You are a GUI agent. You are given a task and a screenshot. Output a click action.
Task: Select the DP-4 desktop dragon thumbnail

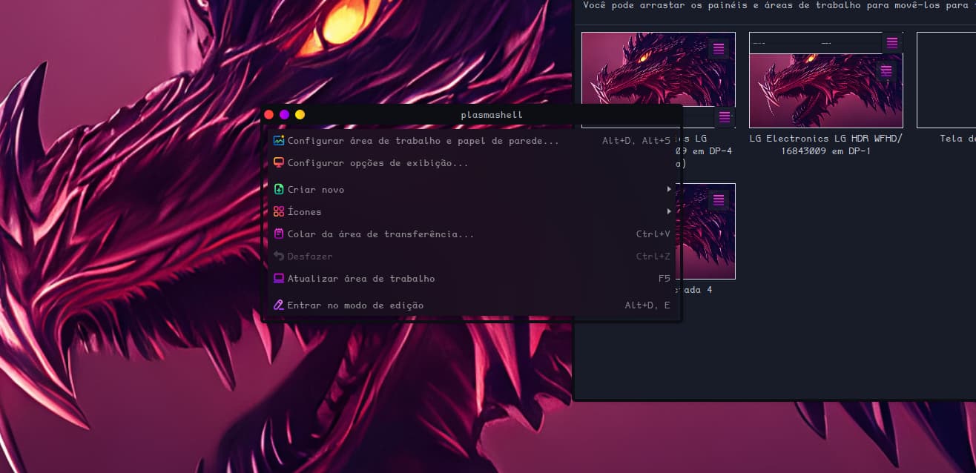659,70
